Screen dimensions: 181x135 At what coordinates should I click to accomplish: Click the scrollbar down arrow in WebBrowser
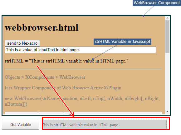(167, 112)
